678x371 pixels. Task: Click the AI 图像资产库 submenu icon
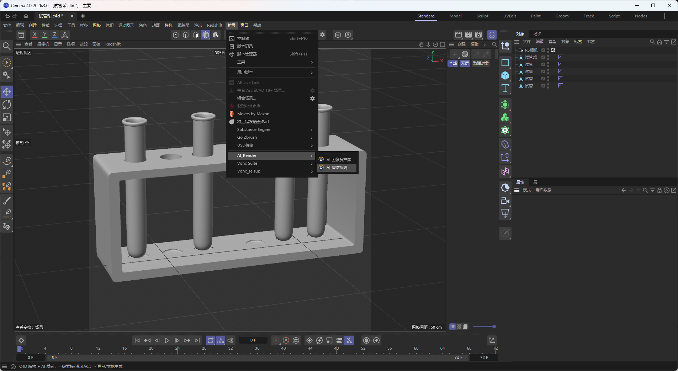pyautogui.click(x=321, y=160)
